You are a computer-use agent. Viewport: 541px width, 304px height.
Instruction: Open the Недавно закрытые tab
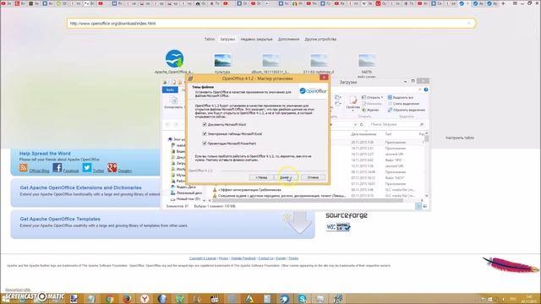256,40
